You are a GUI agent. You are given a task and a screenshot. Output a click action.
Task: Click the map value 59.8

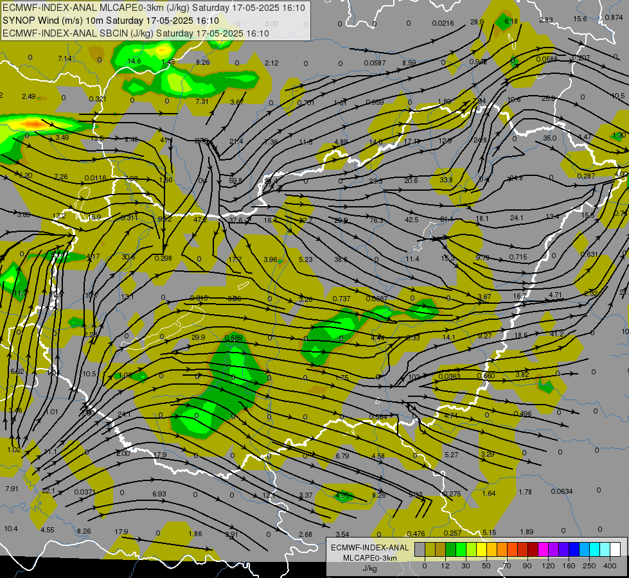tap(236, 180)
